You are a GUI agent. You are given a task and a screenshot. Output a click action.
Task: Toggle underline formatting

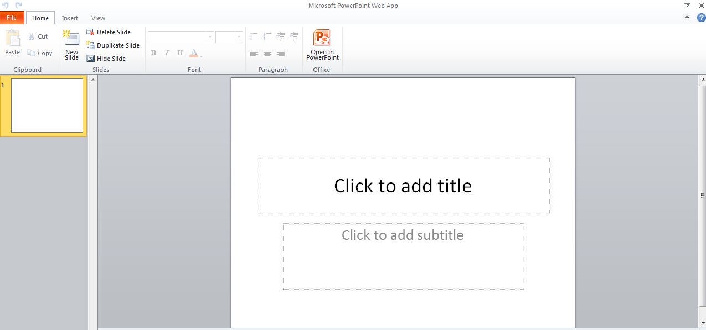[x=180, y=53]
